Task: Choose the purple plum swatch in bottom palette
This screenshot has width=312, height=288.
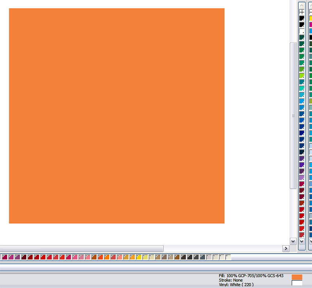Action: 17,257
